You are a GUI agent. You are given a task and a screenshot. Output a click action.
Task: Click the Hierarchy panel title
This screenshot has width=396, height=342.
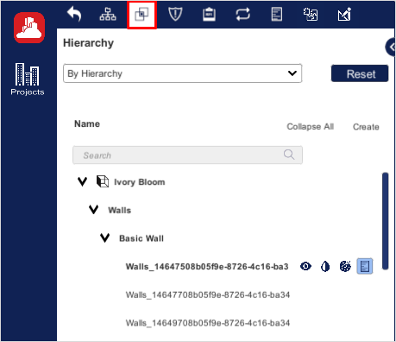[x=88, y=43]
